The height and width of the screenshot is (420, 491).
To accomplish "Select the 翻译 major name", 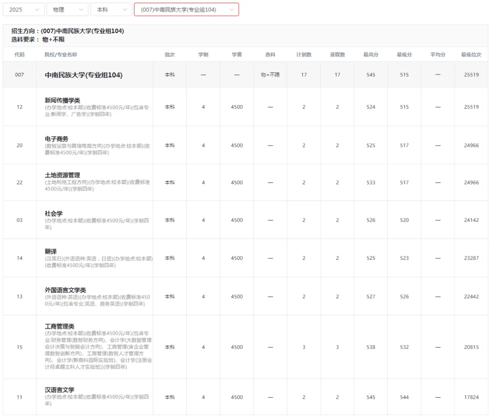I will tap(50, 251).
